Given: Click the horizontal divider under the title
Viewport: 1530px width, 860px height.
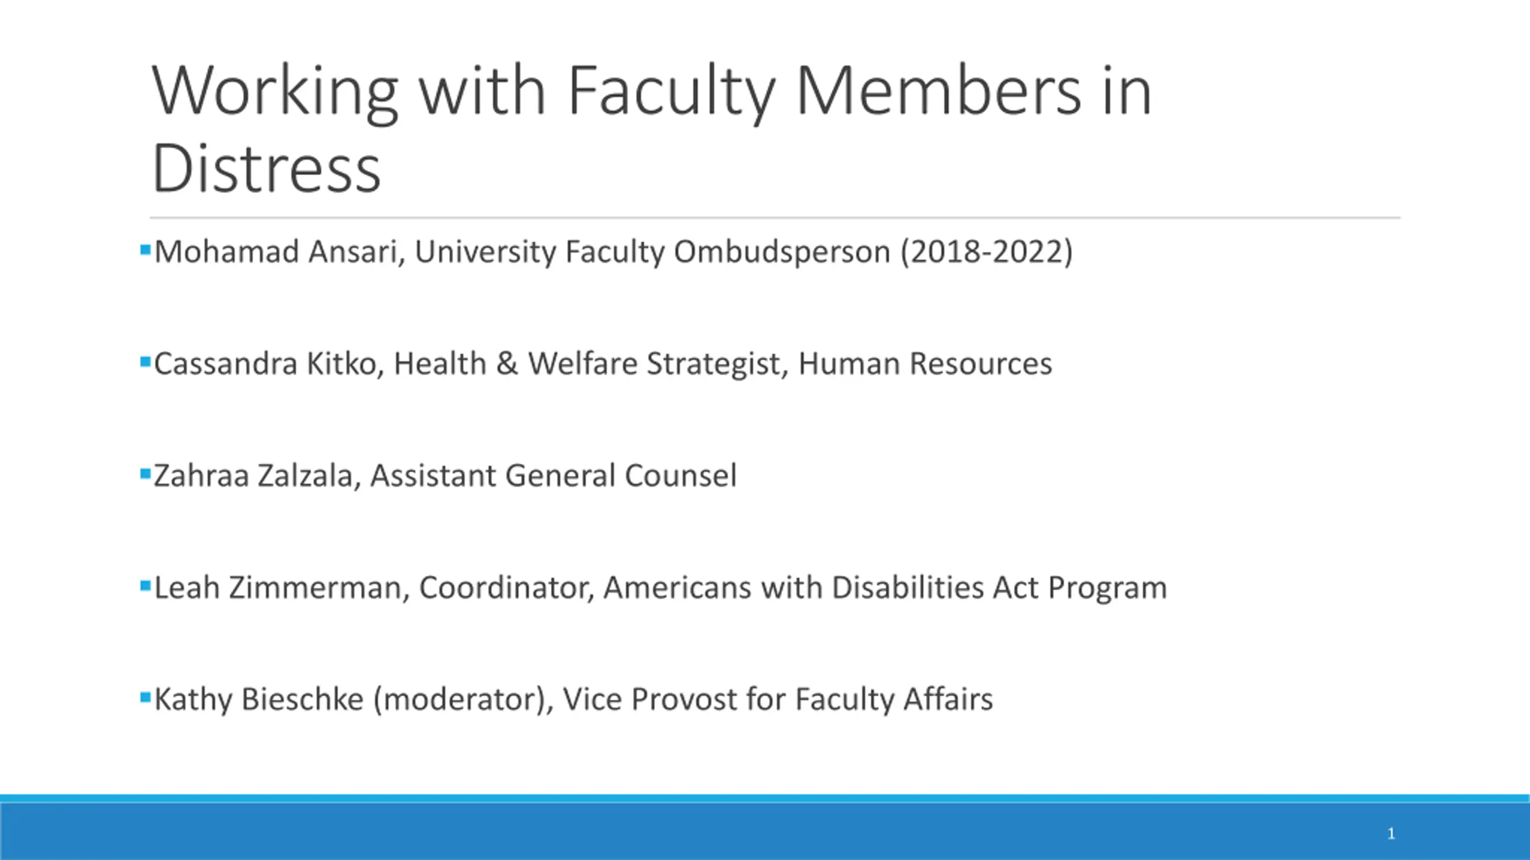Looking at the screenshot, I should [x=775, y=218].
